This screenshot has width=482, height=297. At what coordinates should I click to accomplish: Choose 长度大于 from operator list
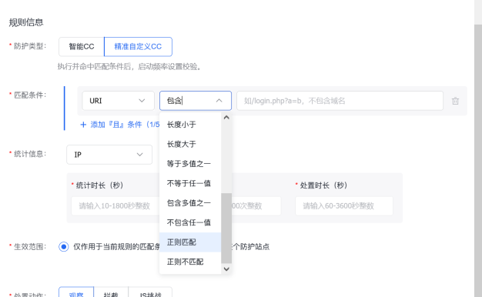pyautogui.click(x=190, y=144)
